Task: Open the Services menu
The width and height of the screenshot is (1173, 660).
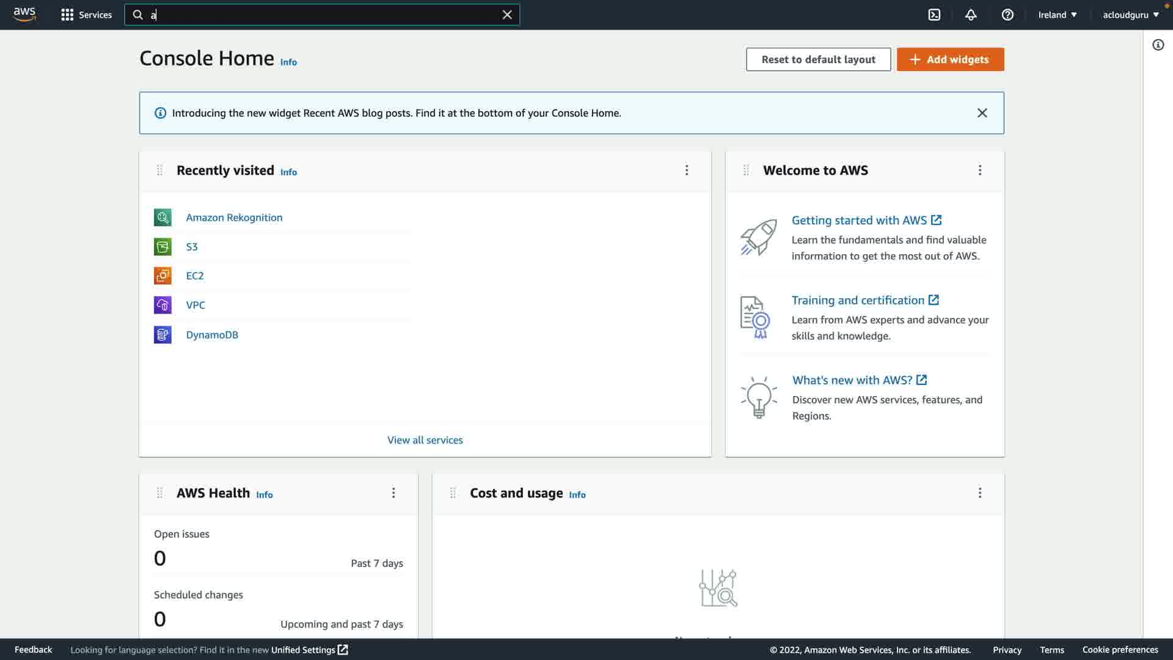Action: [87, 15]
